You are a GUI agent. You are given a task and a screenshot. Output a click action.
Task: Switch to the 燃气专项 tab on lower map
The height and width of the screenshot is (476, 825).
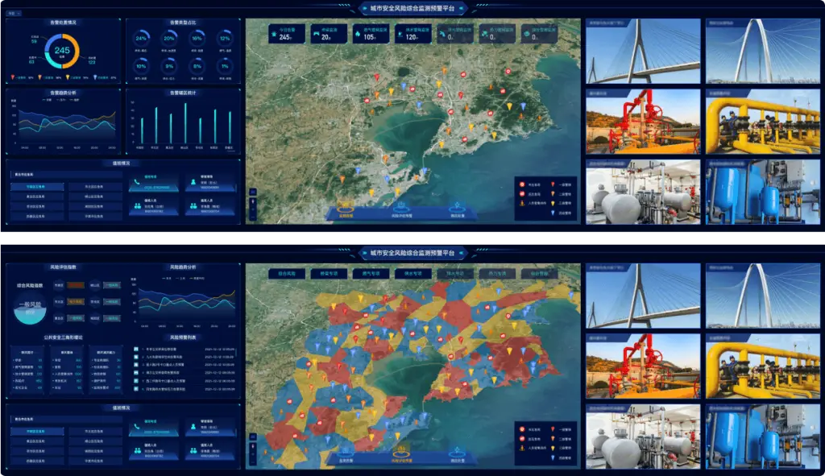point(371,274)
